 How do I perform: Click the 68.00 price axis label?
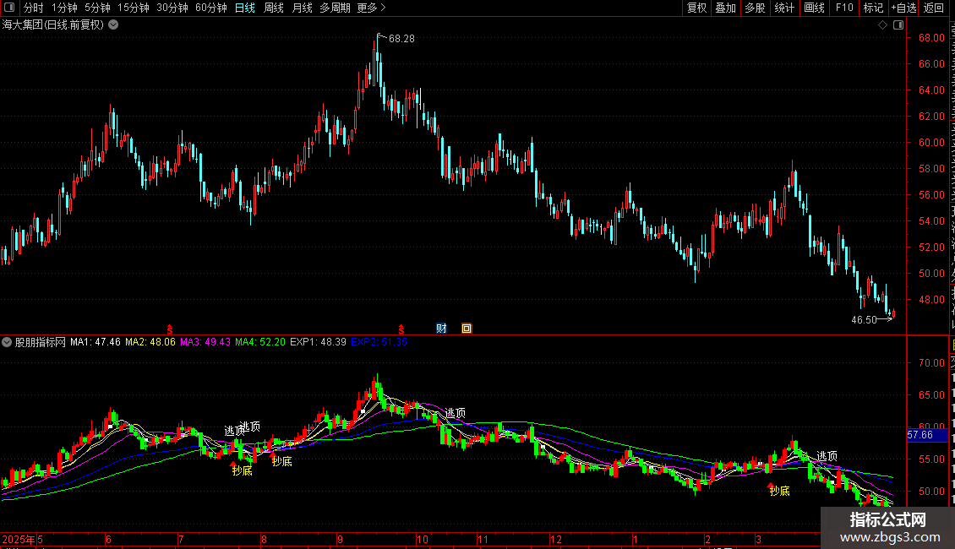pos(931,38)
